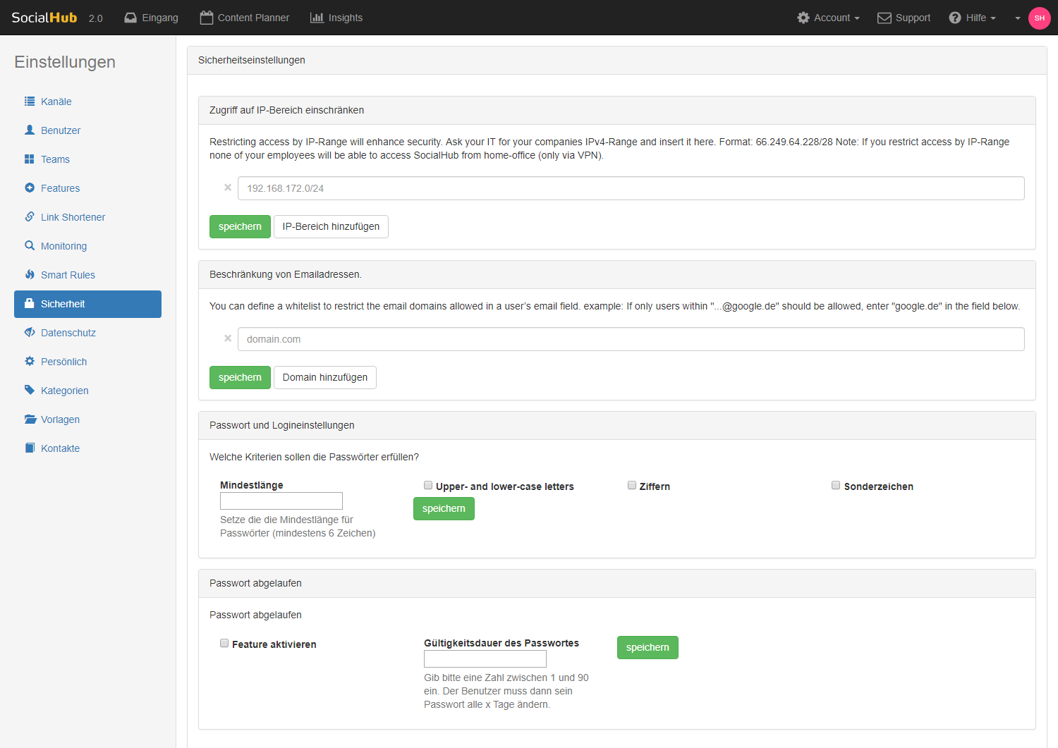The height and width of the screenshot is (748, 1058).
Task: Remove the domain.com whitelist entry
Action: pos(228,338)
